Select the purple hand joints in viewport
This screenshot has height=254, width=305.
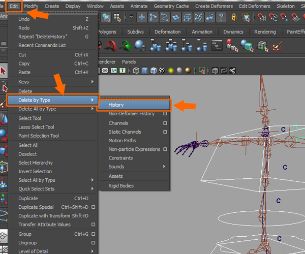(191, 147)
